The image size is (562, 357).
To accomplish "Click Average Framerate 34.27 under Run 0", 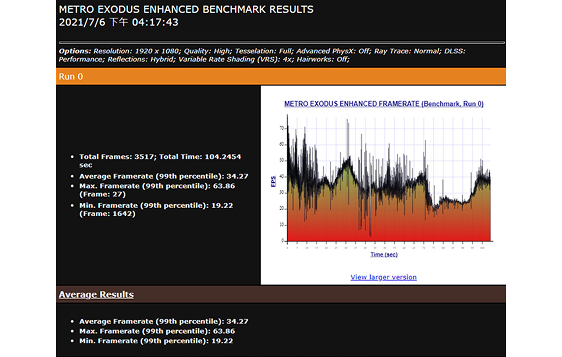I will tap(163, 176).
